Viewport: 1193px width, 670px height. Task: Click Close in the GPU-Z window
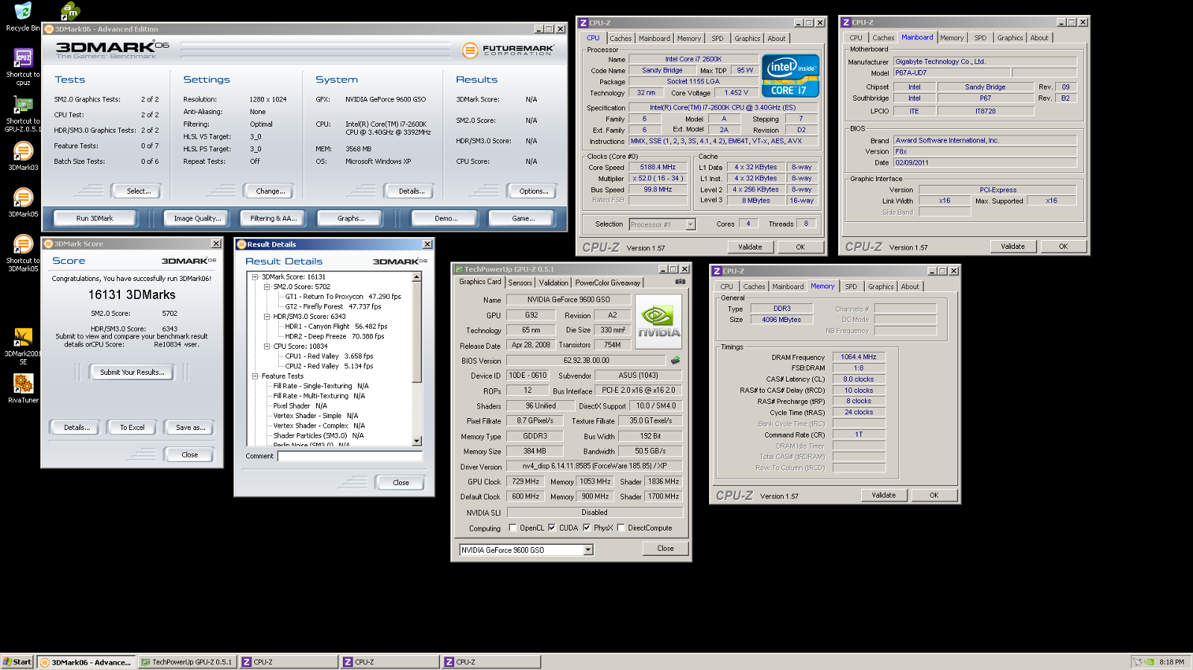[665, 549]
